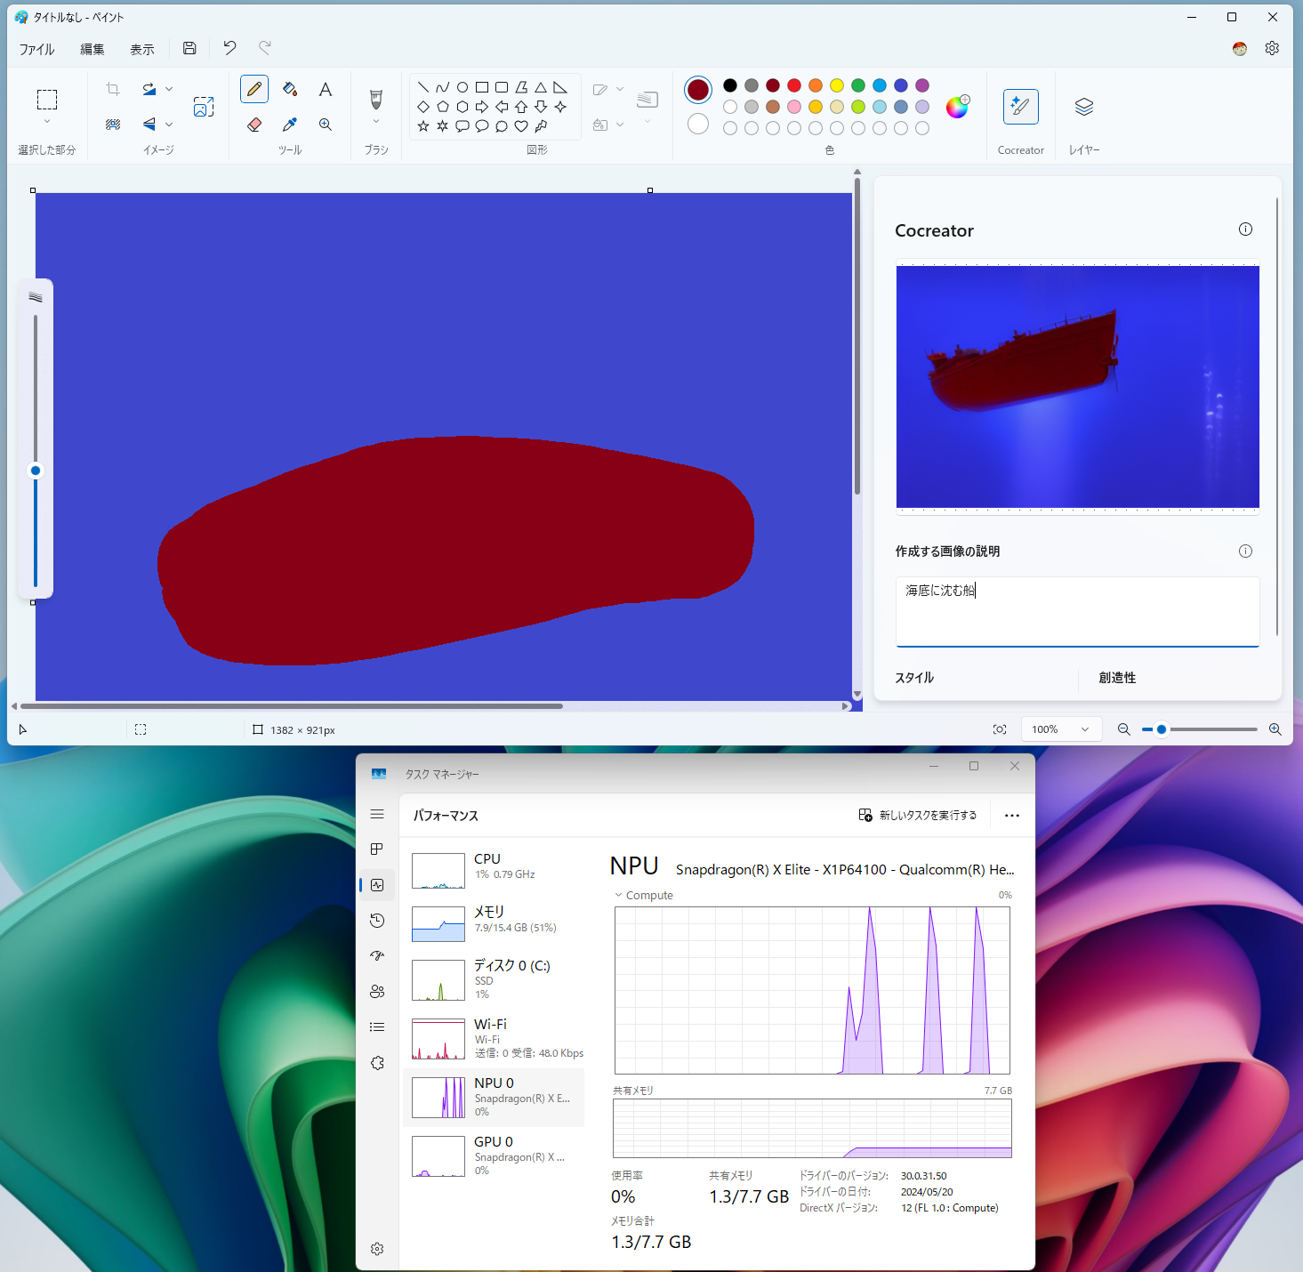
Task: Click the canvas vertical scrollbar
Action: pos(857,336)
